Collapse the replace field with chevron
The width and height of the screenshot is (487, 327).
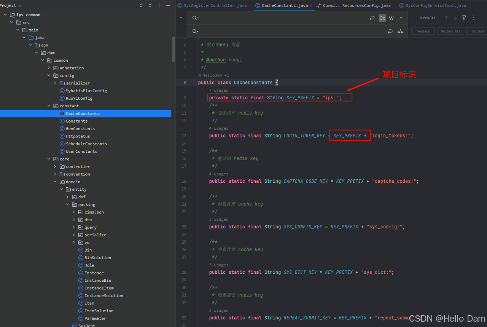pos(181,18)
